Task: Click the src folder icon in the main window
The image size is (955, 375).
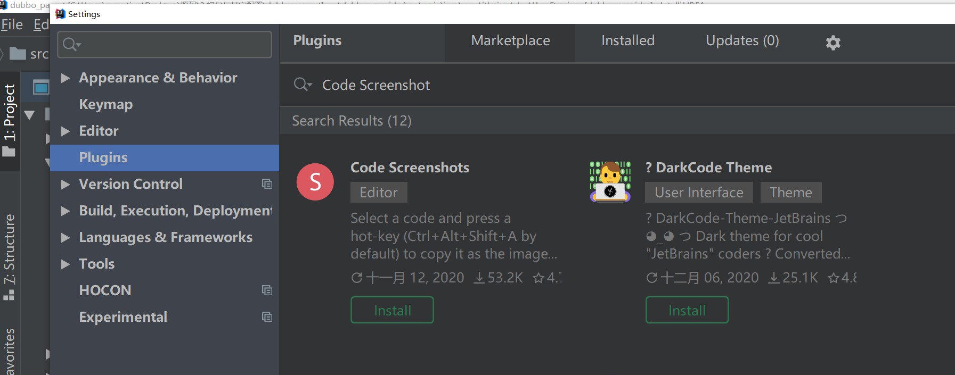Action: pos(18,54)
